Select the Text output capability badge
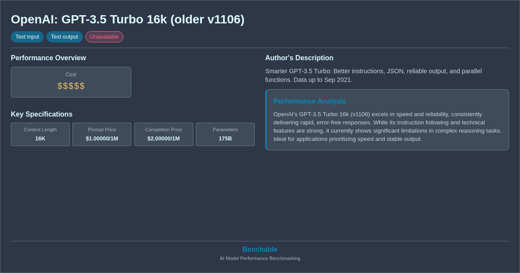 click(64, 37)
